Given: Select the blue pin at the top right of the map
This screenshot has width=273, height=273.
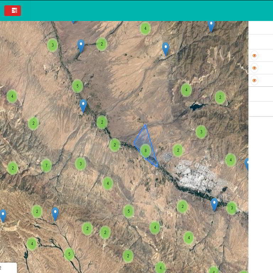Looking at the screenshot, I should tap(211, 25).
